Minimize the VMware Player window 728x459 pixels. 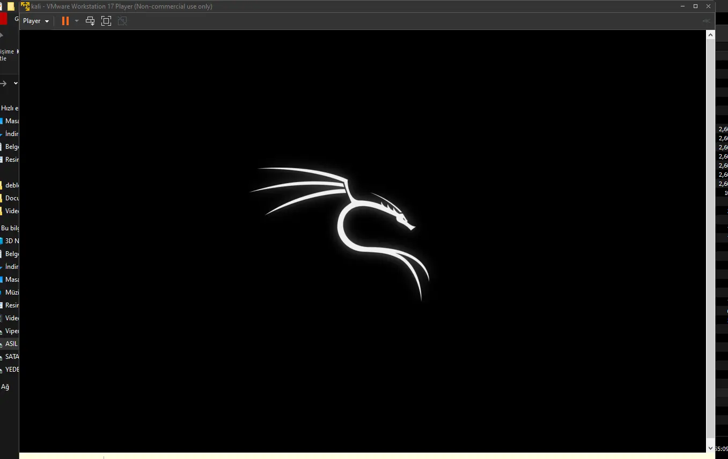pyautogui.click(x=682, y=6)
